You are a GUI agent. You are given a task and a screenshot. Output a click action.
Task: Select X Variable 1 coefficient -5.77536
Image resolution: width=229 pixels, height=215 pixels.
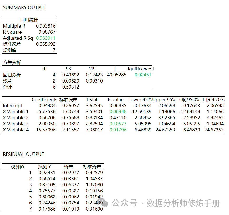tap(46, 112)
